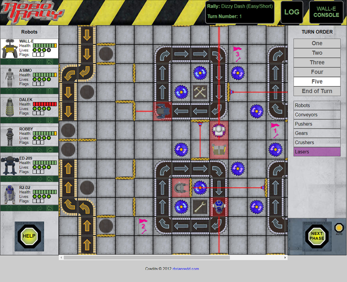Image resolution: width=347 pixels, height=282 pixels.
Task: Select End of Turn in Turn Order
Action: pos(317,91)
